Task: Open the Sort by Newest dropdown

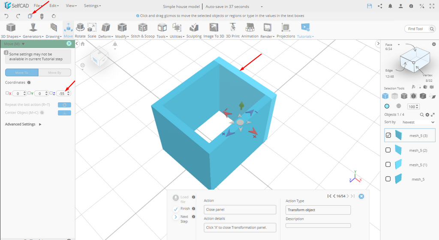Action: click(418, 122)
